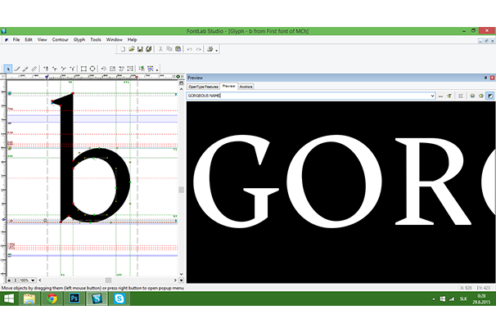The width and height of the screenshot is (496, 332).
Task: Click the Undo arrow icon
Action: tap(189, 49)
